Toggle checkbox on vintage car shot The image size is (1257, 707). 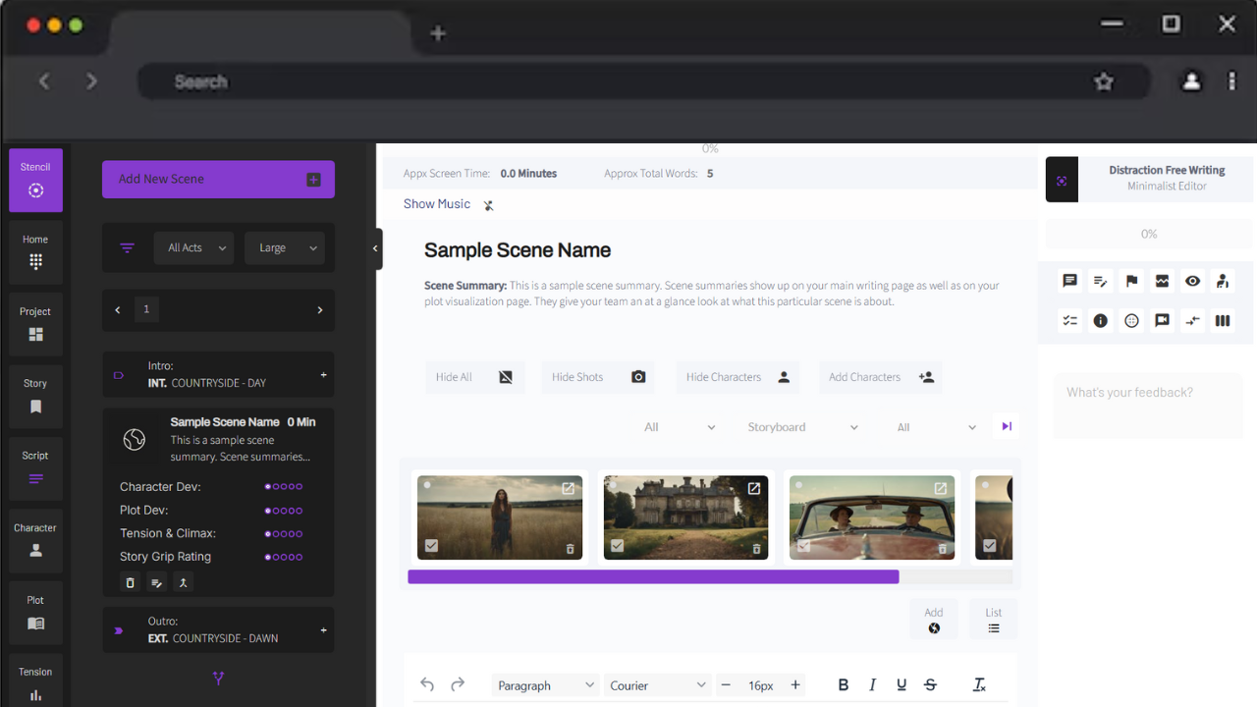(803, 546)
